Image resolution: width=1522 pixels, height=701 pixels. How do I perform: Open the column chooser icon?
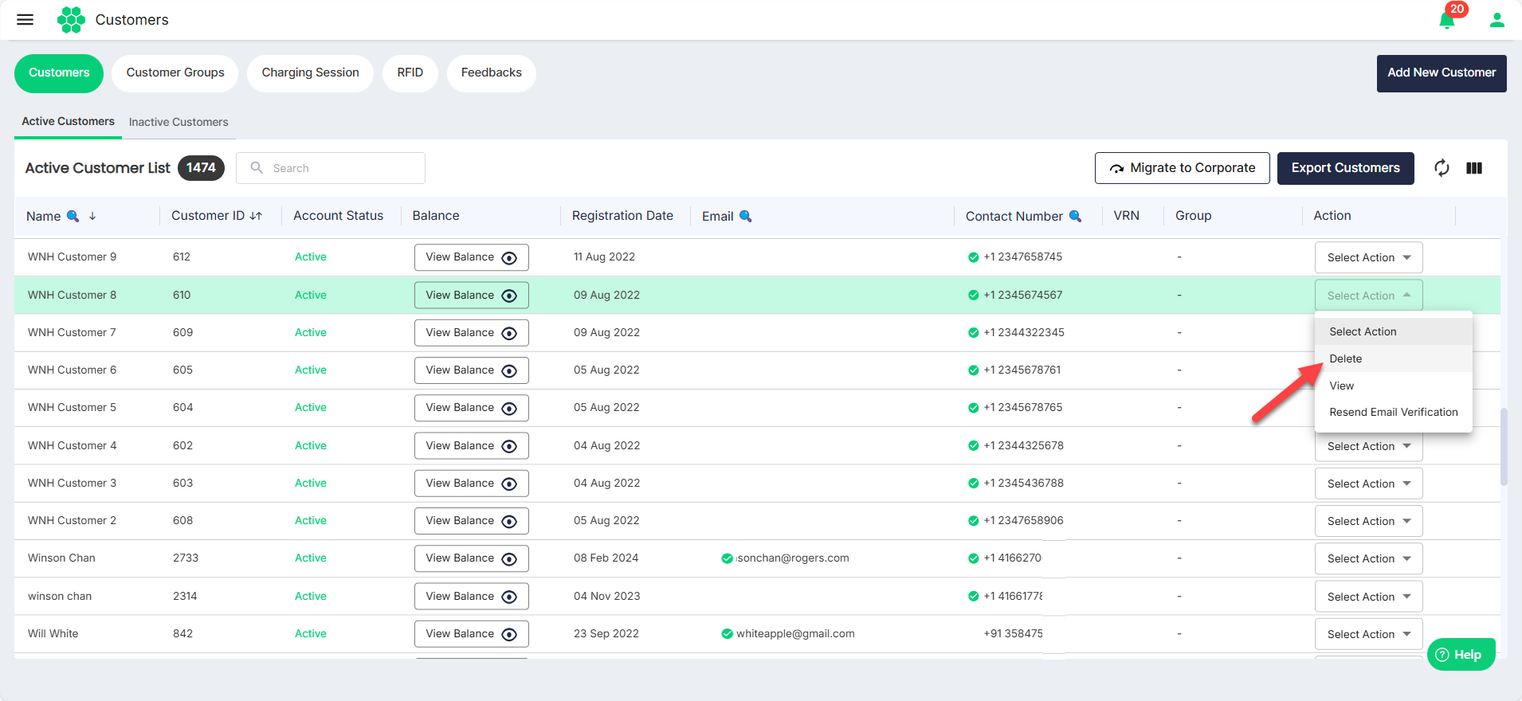pos(1474,168)
